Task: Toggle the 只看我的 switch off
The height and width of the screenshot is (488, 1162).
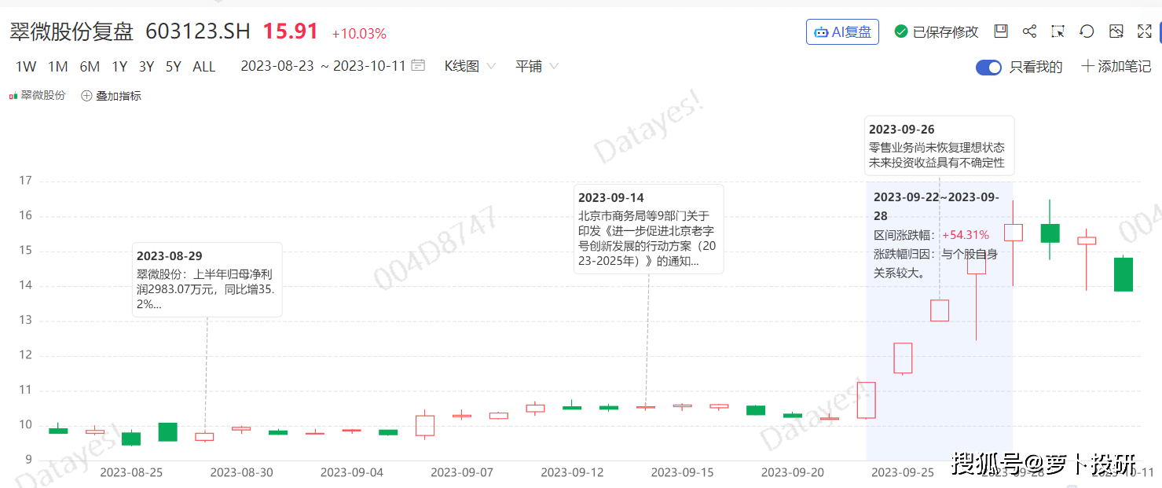Action: pyautogui.click(x=988, y=68)
